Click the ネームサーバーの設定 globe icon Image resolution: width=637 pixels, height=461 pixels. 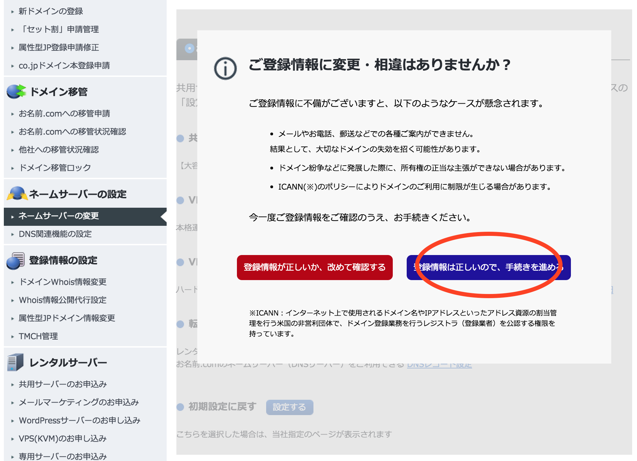coord(17,194)
